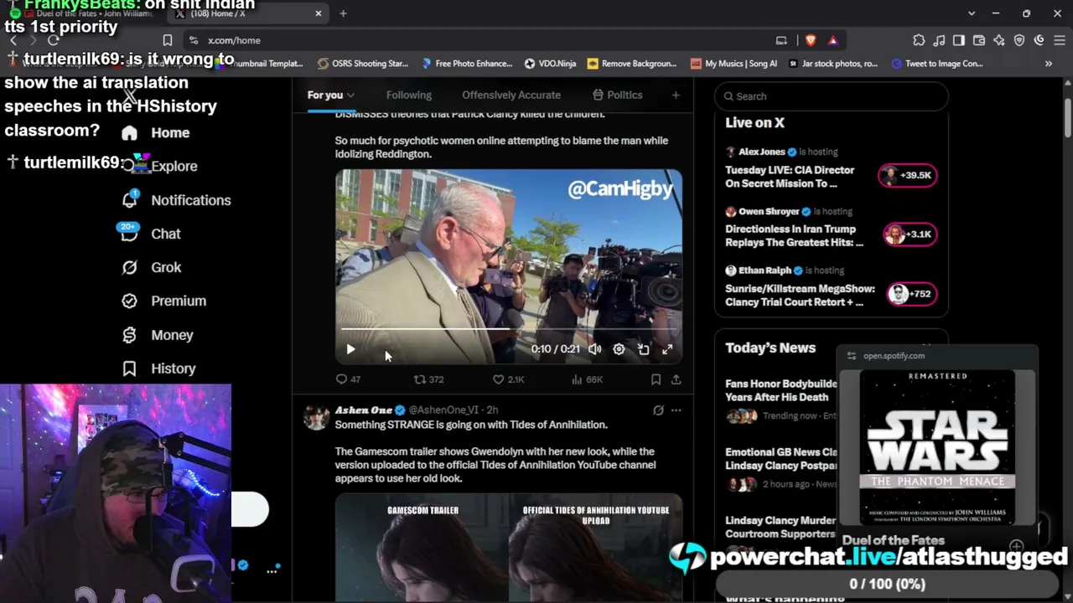Seek on the video progress bar
This screenshot has width=1073, height=603.
pos(509,329)
